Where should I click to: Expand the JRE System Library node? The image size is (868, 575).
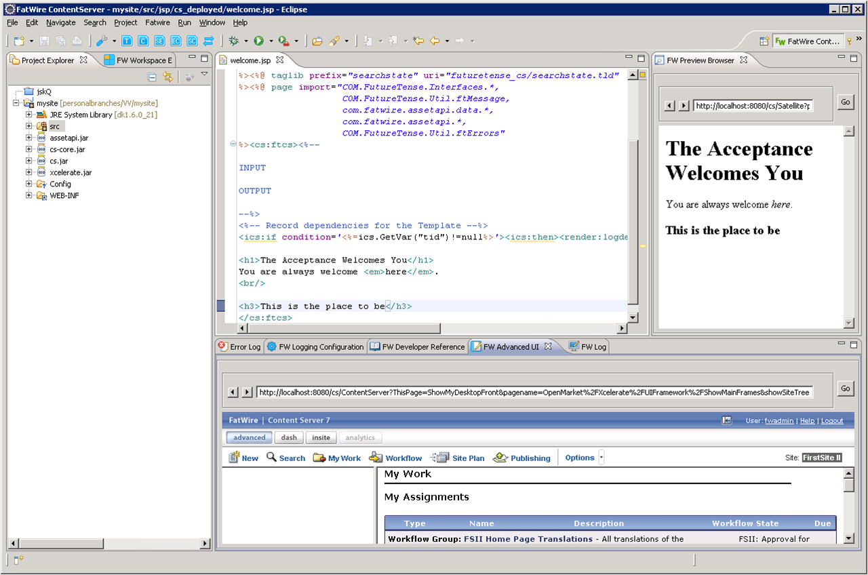pyautogui.click(x=29, y=115)
